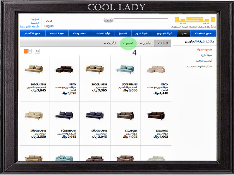The image size is (234, 175).
Task: Open the المطبخ nav tab
Action: (x=123, y=33)
